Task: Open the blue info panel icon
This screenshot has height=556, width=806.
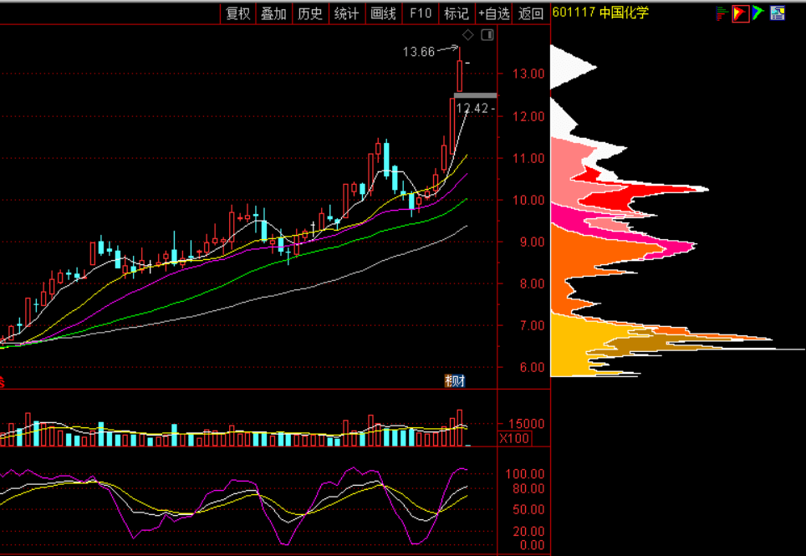Action: pos(778,13)
